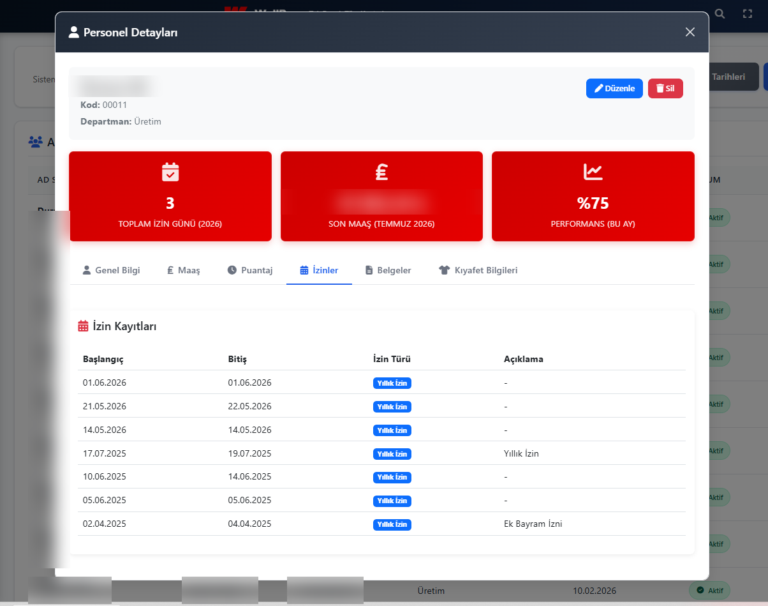
Task: Click the search magnifier icon in top bar
Action: [x=720, y=13]
